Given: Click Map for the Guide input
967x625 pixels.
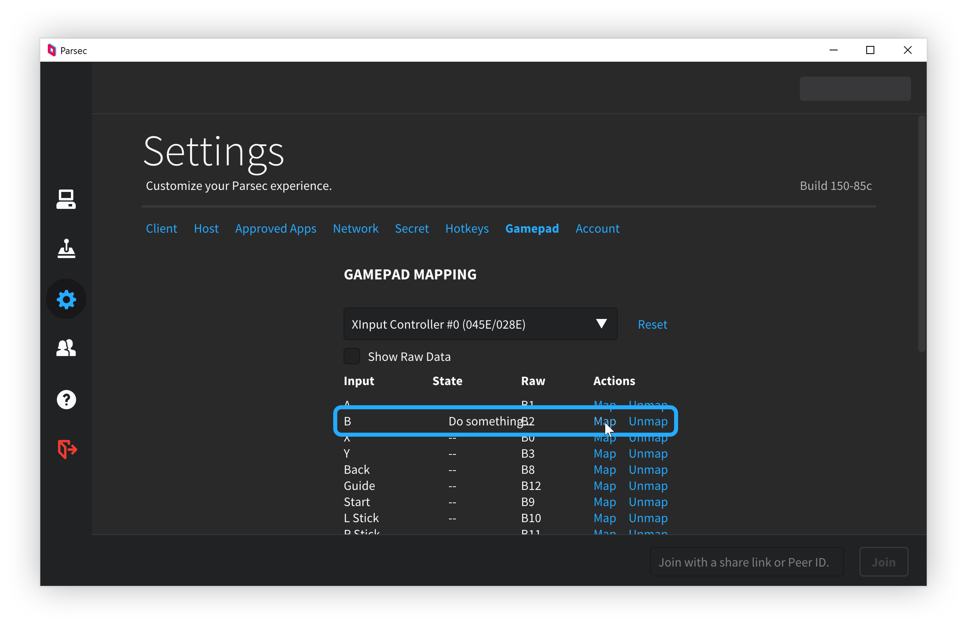Looking at the screenshot, I should pyautogui.click(x=604, y=486).
